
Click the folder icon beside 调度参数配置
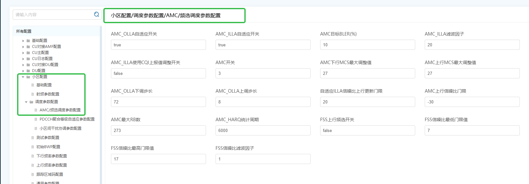pos(31,102)
